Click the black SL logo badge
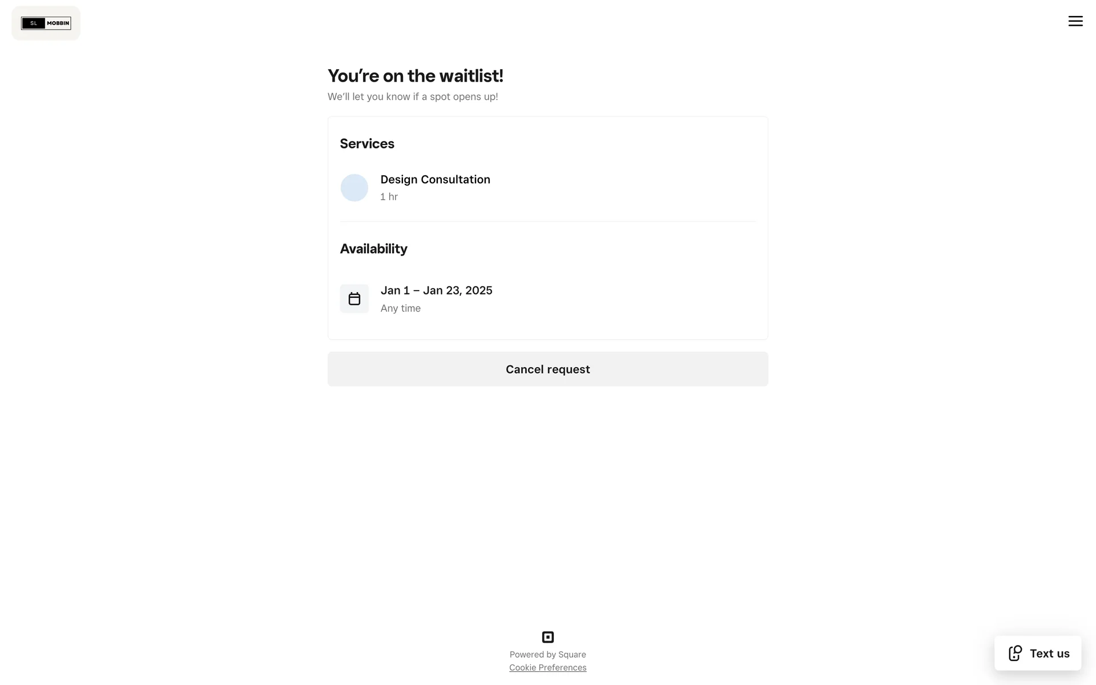 [x=33, y=23]
